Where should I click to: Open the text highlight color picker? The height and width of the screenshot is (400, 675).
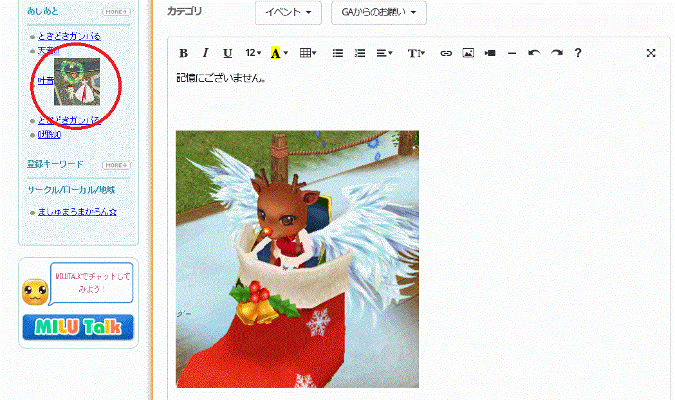(x=279, y=53)
